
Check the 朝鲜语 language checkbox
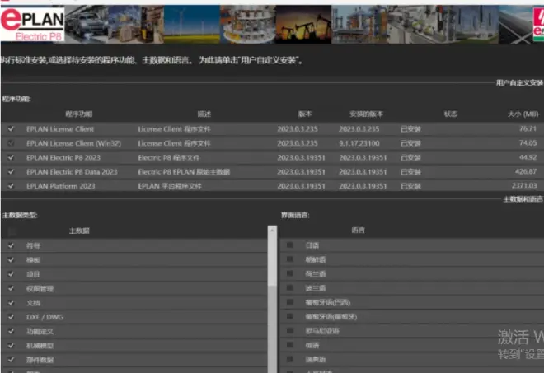point(290,259)
